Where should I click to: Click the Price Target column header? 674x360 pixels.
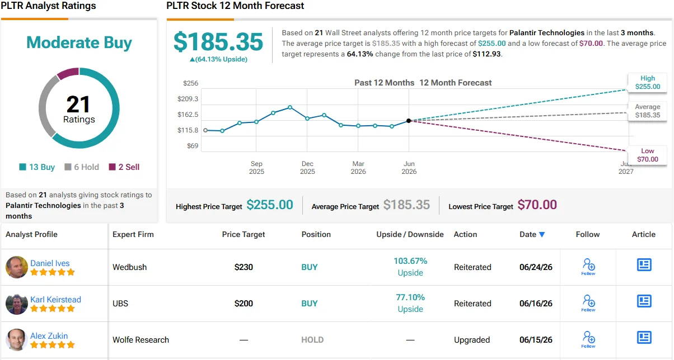click(244, 234)
